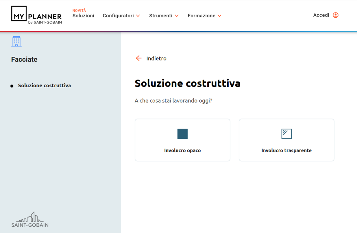Viewport: 357px width, 233px height.
Task: Click the Saint-Gobain skyline logo in sidebar
Action: coord(30,220)
